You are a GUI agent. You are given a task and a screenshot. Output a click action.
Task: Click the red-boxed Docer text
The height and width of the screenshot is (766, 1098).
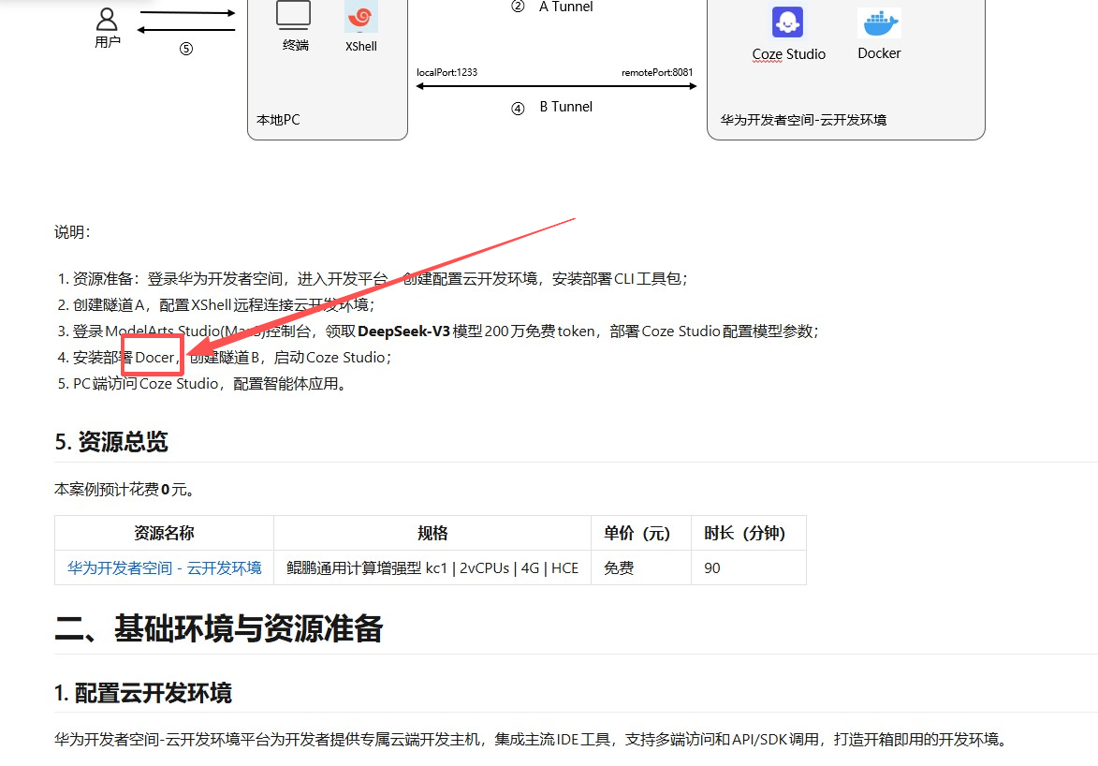pos(152,357)
